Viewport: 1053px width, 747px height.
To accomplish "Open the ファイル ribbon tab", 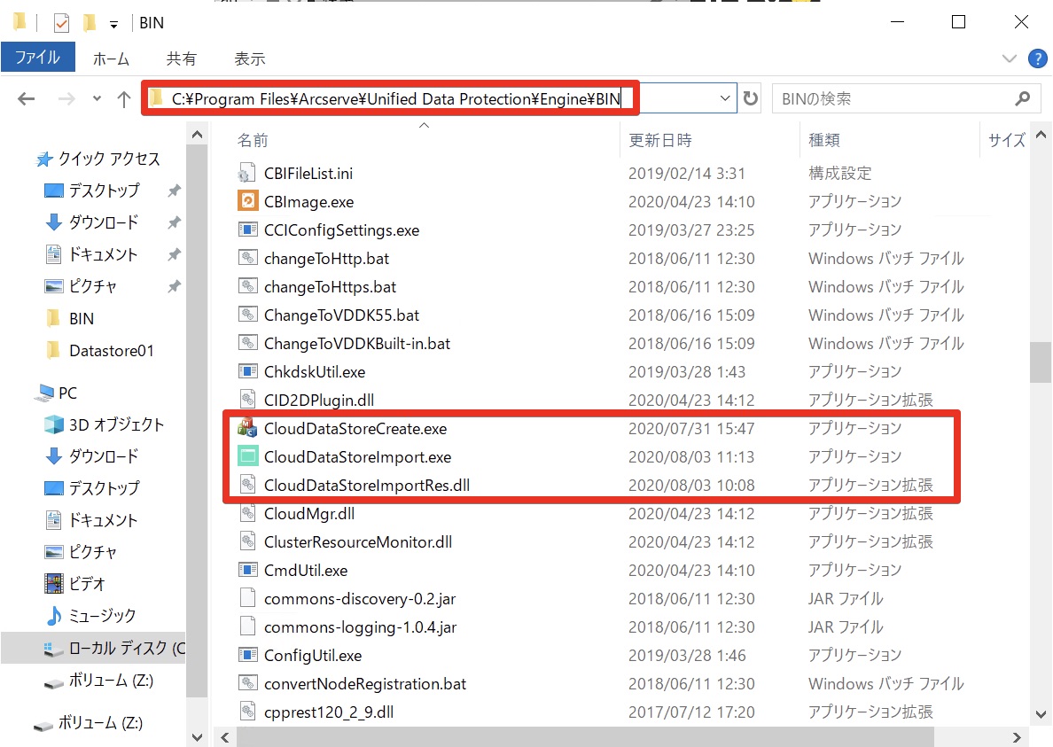I will click(x=37, y=57).
